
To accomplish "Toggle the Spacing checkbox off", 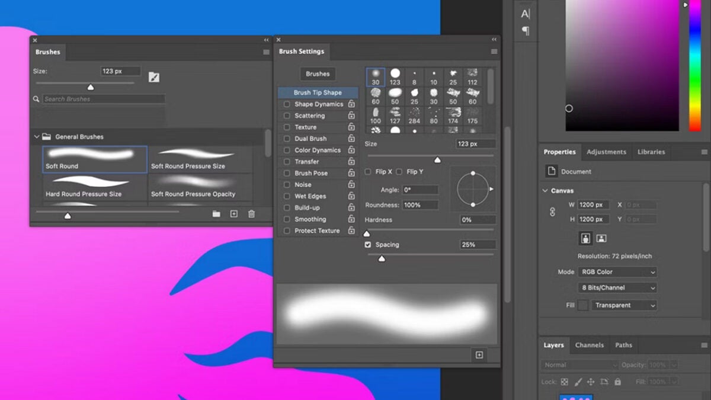I will (368, 245).
